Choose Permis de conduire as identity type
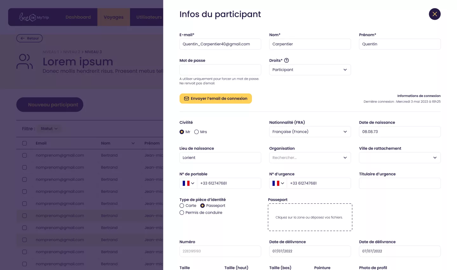The height and width of the screenshot is (270, 457). (182, 213)
